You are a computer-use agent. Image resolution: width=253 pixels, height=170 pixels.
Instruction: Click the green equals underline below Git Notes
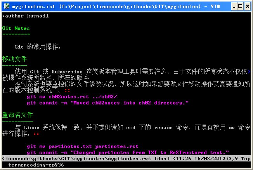click(x=16, y=34)
